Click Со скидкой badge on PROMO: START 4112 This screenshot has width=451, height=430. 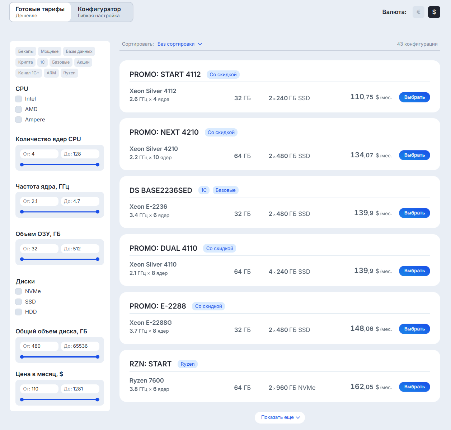(x=223, y=75)
